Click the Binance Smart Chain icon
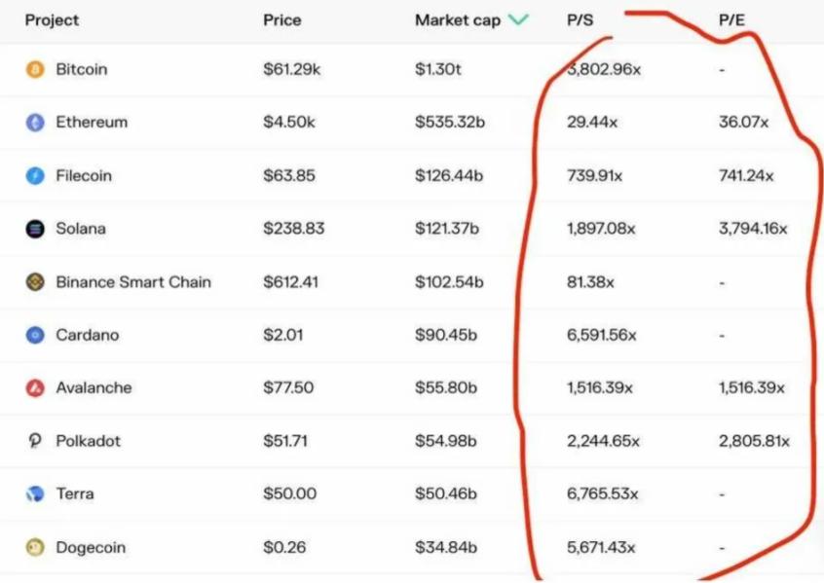 tap(35, 282)
